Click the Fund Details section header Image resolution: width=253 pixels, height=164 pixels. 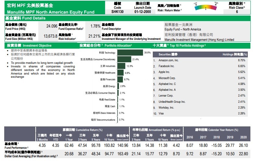point(127,18)
